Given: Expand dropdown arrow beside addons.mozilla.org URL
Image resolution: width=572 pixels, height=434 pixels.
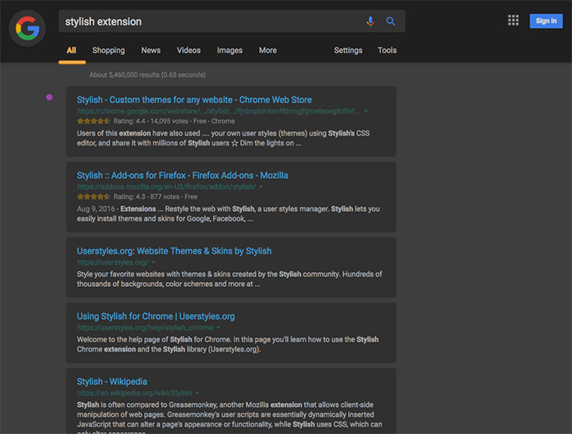Looking at the screenshot, I should tap(261, 187).
